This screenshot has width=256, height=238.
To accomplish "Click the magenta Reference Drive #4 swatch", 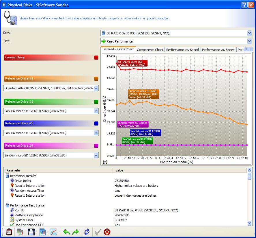I will [x=96, y=146].
